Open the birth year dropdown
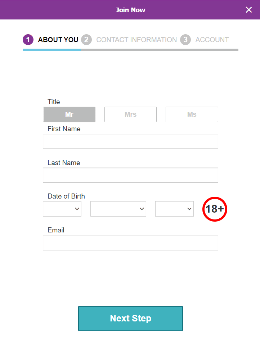This screenshot has height=338, width=260. (x=174, y=209)
